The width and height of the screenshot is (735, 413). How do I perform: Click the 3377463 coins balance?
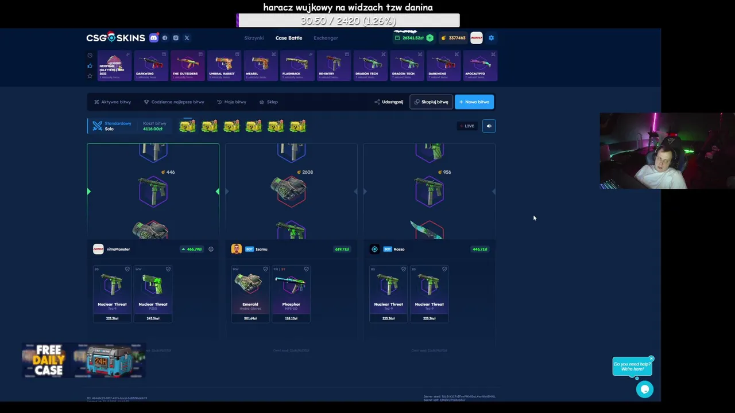(454, 38)
